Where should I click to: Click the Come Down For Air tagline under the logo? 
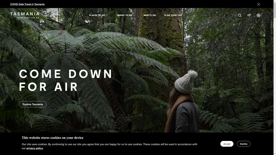[28, 18]
